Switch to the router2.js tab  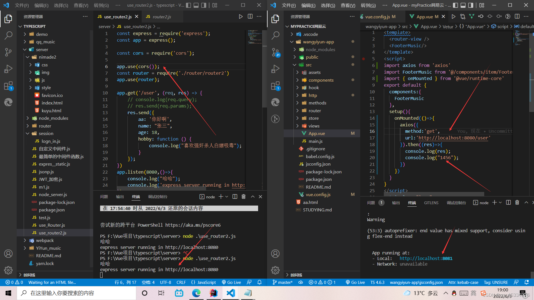(x=162, y=17)
